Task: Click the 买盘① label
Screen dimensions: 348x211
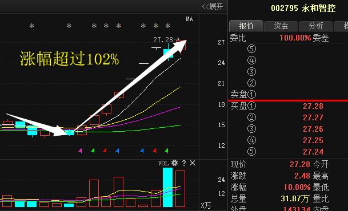Action: pos(243,106)
